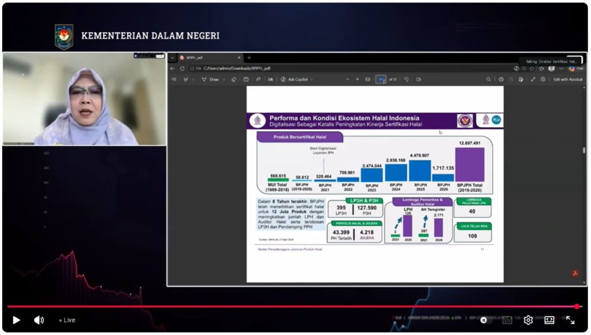Image resolution: width=591 pixels, height=335 pixels.
Task: Click the file path address bar
Action: click(242, 68)
